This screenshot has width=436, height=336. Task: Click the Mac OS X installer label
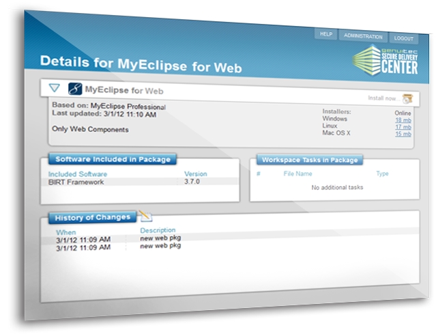[x=336, y=132]
